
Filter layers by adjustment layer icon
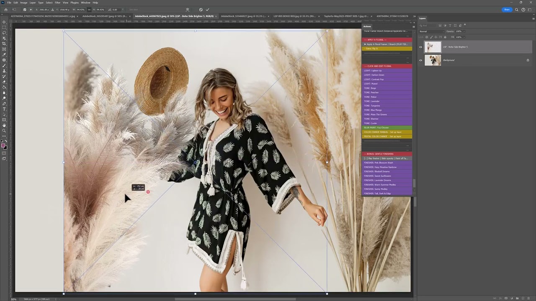click(445, 26)
